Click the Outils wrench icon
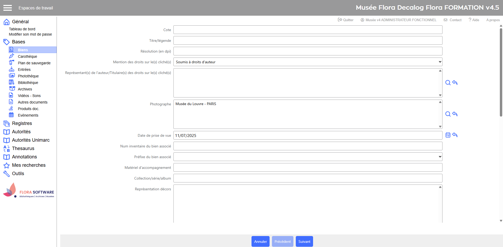 pos(7,174)
